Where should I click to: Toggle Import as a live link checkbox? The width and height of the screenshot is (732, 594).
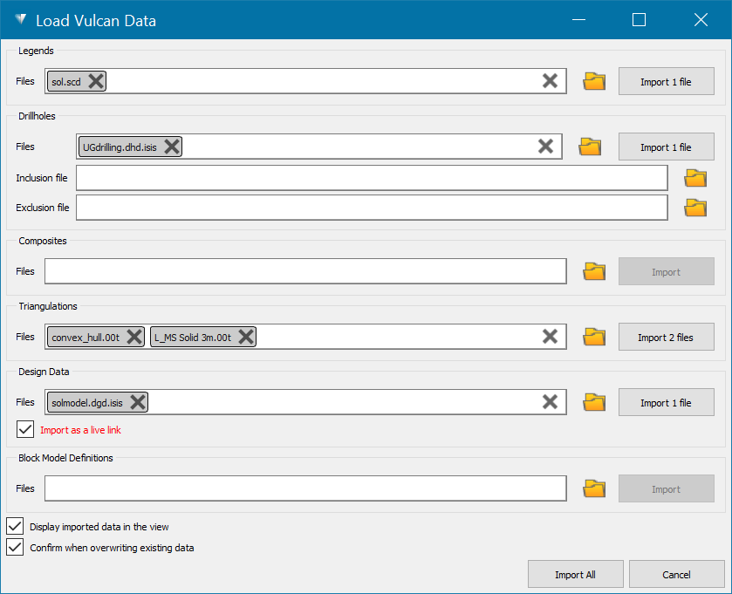pyautogui.click(x=25, y=429)
